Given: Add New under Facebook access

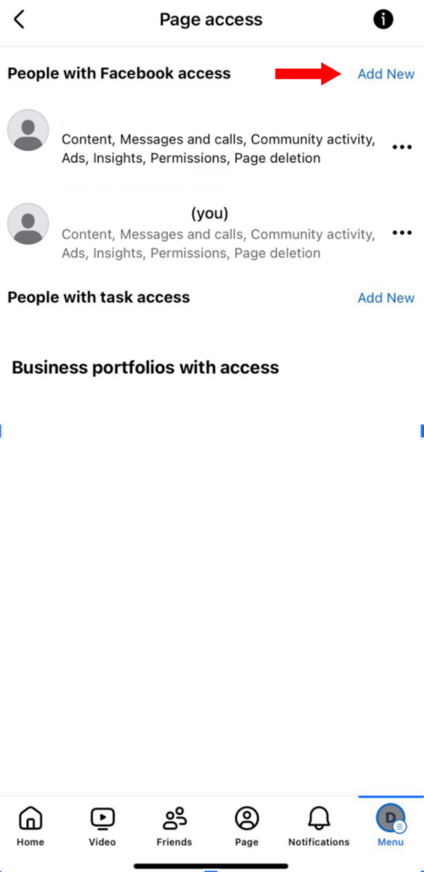Looking at the screenshot, I should pos(386,74).
